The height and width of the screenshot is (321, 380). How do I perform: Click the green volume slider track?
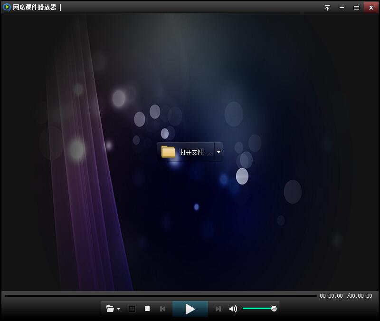(x=256, y=309)
